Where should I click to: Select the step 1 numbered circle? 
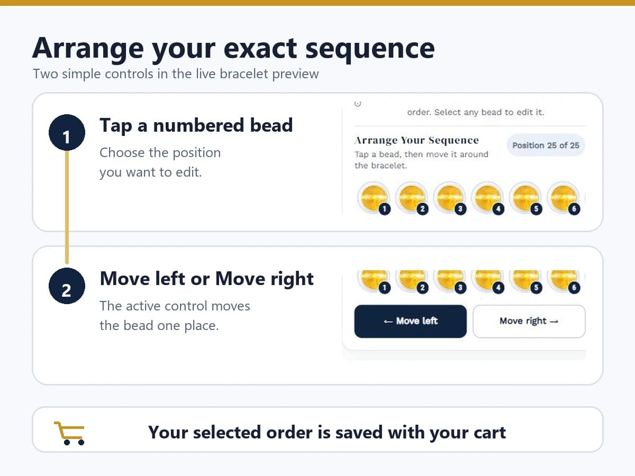[x=66, y=137]
